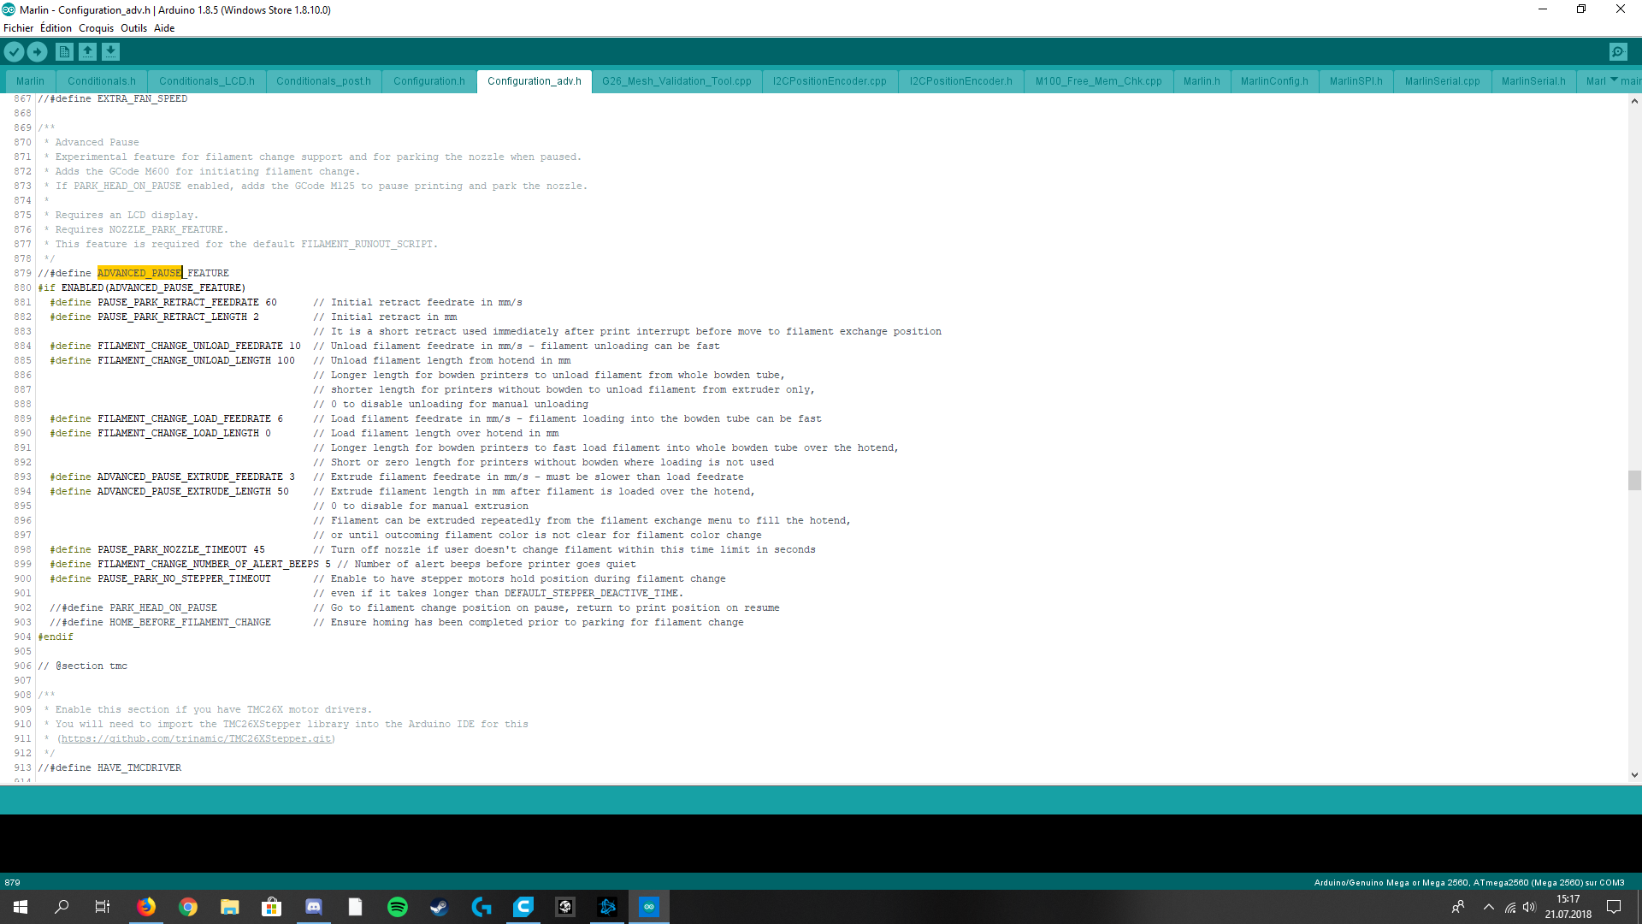1642x924 pixels.
Task: Select the MarlinSerial.cpp tab
Action: point(1442,81)
